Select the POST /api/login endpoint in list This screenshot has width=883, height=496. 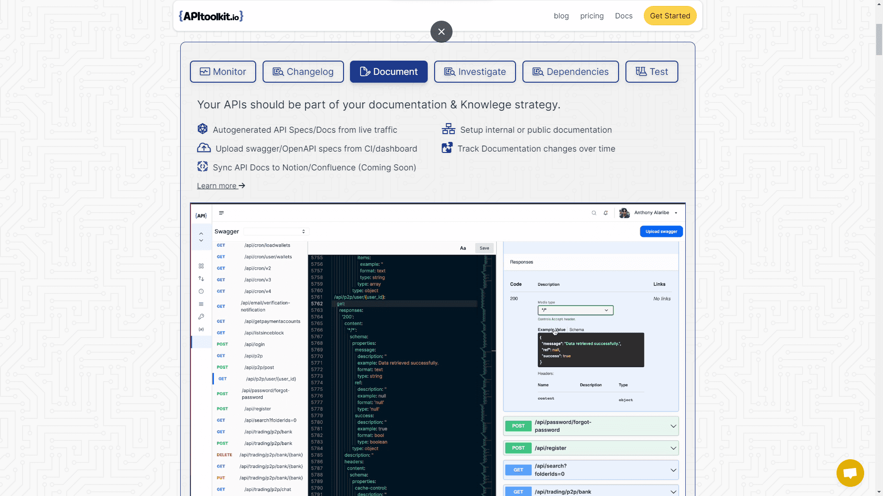(x=254, y=344)
